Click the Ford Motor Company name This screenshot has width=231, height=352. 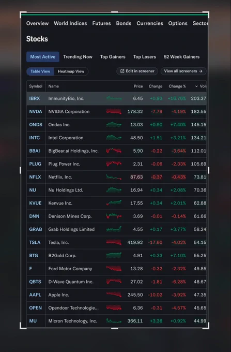(70, 269)
